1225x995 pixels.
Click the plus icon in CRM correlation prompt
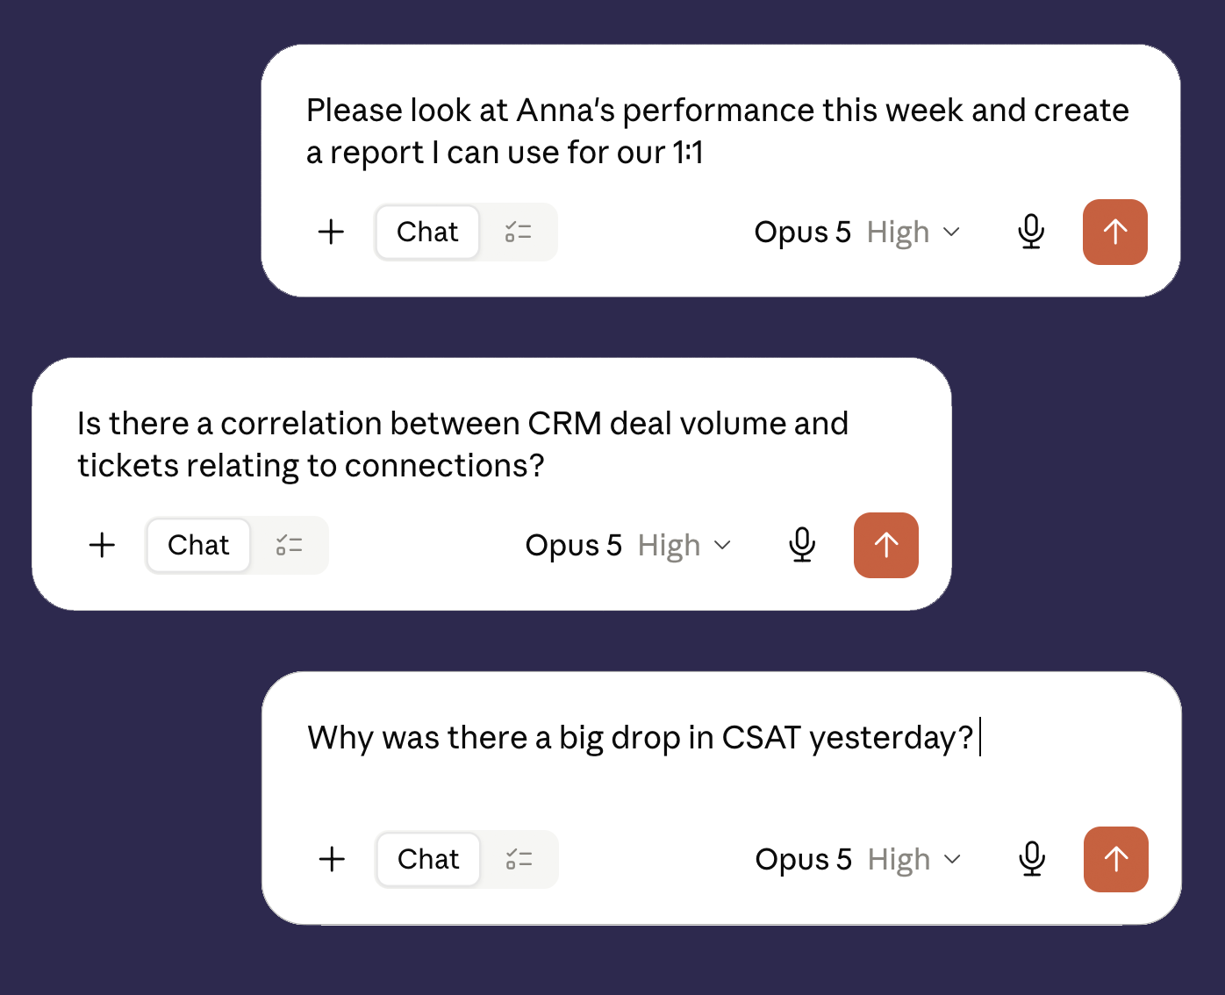(102, 546)
